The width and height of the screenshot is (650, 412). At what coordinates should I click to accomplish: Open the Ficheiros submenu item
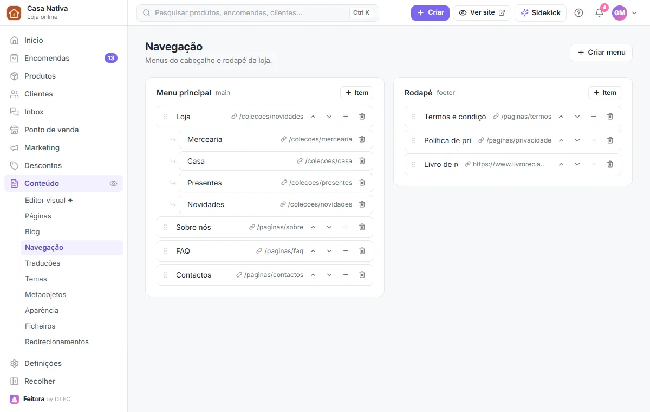pyautogui.click(x=71, y=326)
